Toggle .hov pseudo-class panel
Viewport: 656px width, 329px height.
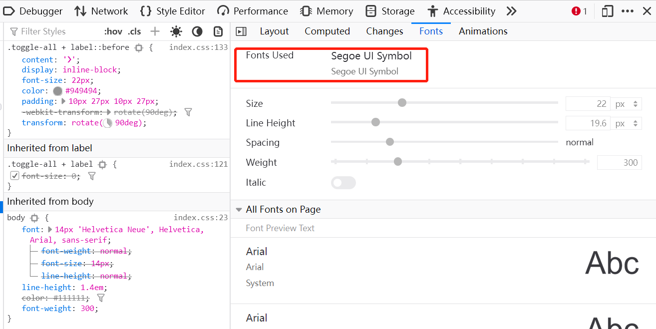pyautogui.click(x=113, y=31)
